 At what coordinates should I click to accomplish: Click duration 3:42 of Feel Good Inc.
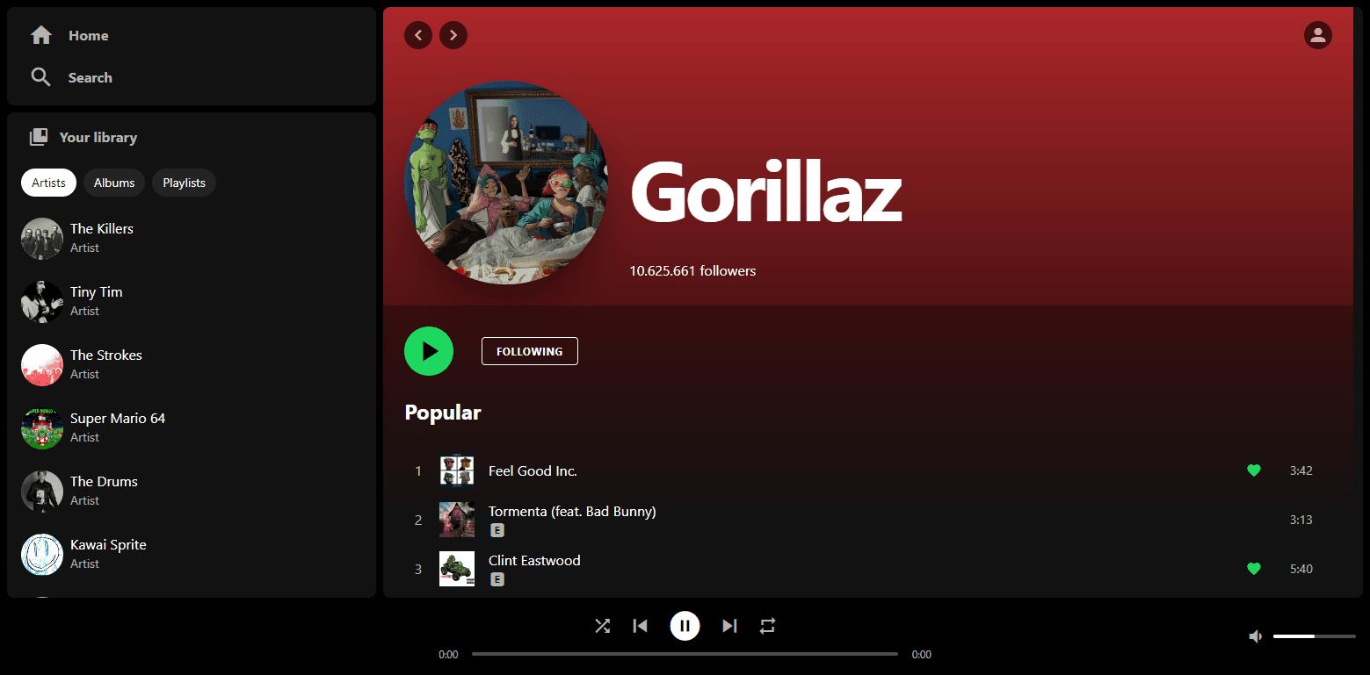click(1301, 470)
